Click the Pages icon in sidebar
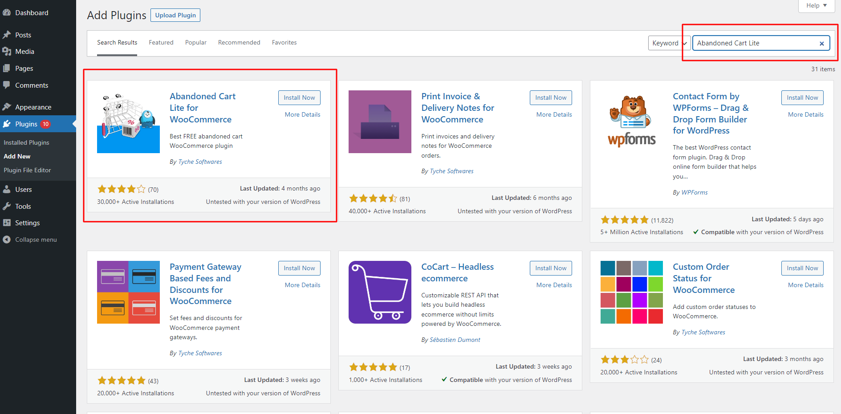The image size is (841, 414). (x=7, y=69)
